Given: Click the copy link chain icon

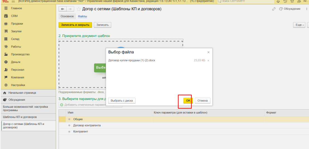Looking at the screenshot, I should point(274,9).
